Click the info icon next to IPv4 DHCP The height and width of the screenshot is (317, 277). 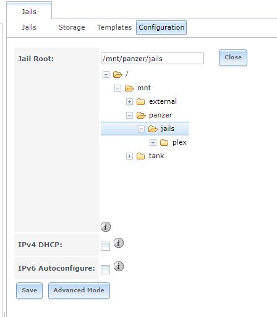119,243
